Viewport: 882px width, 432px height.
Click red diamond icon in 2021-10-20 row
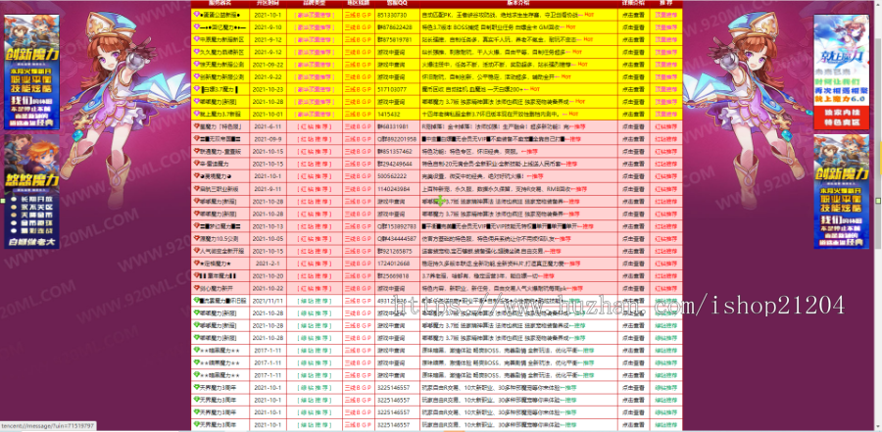tap(196, 275)
